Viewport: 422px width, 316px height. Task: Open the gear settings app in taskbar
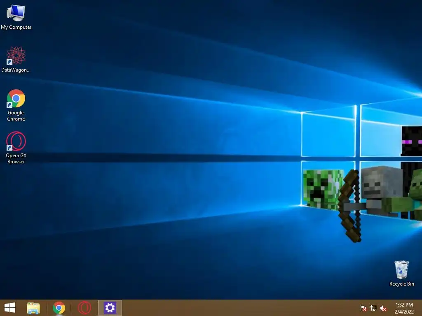coord(110,308)
